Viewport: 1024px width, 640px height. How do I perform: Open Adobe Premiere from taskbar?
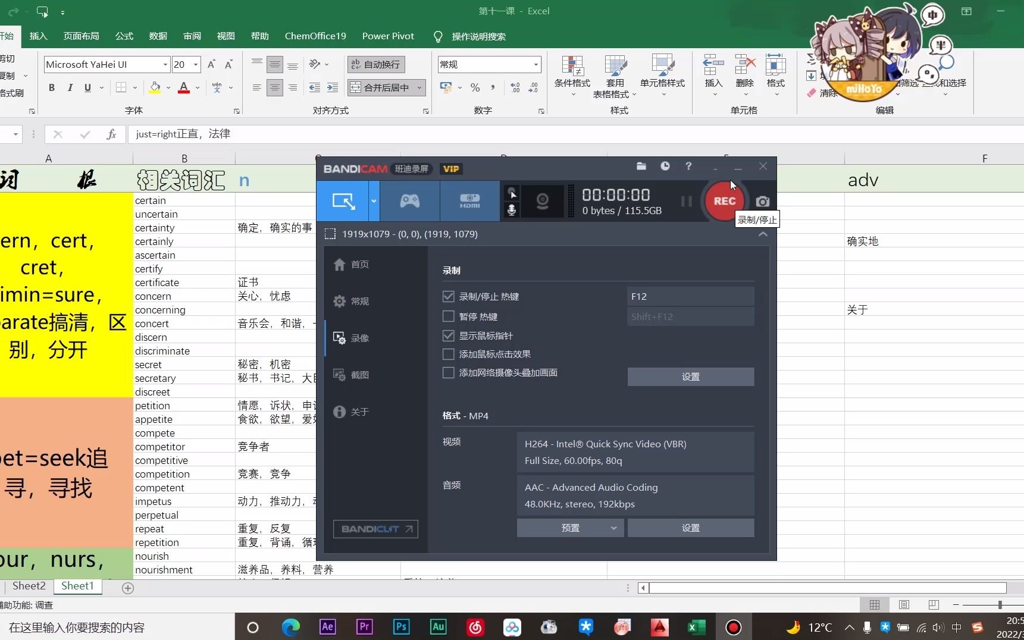[364, 627]
